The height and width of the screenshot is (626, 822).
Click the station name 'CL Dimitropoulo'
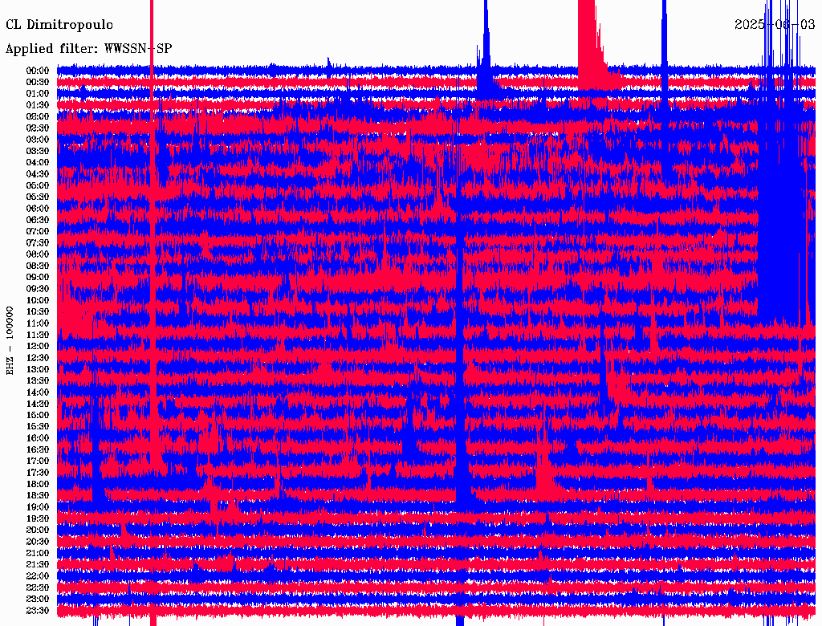59,25
